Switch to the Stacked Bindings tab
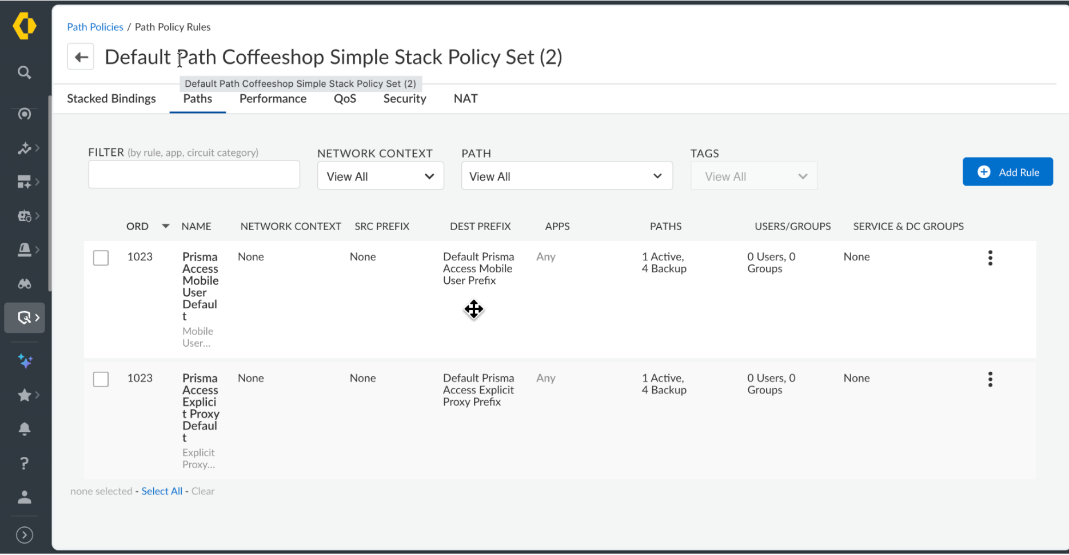The width and height of the screenshot is (1069, 555). 111,99
